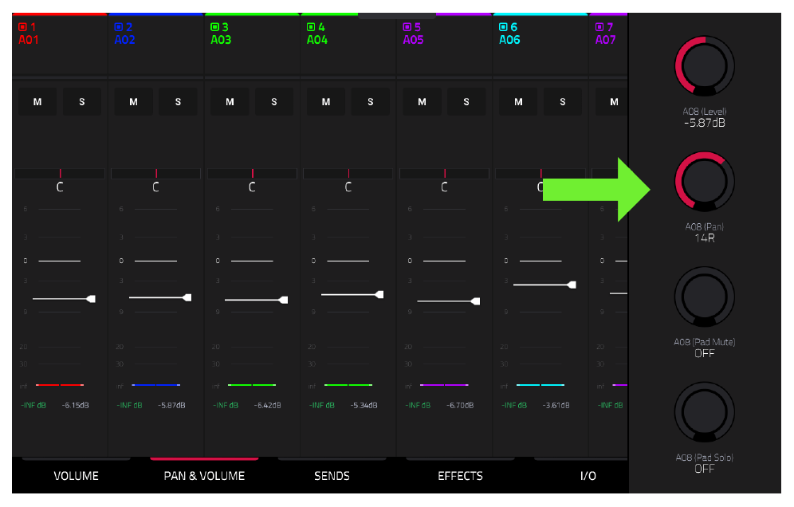Viewport: 794px width, 507px height.
Task: Select the A08 (Pad Solo) knob
Action: tap(705, 412)
